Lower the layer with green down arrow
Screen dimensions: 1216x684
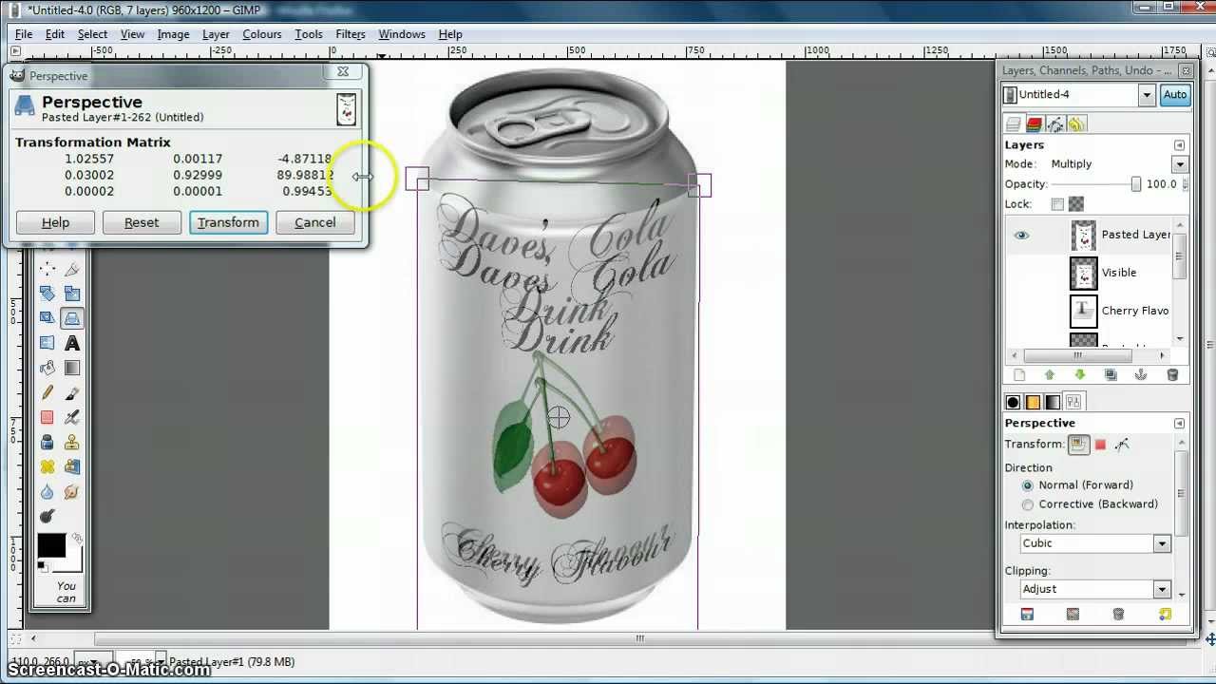point(1080,375)
